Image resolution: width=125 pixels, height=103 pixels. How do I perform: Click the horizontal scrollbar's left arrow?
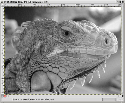pyautogui.click(x=8, y=96)
